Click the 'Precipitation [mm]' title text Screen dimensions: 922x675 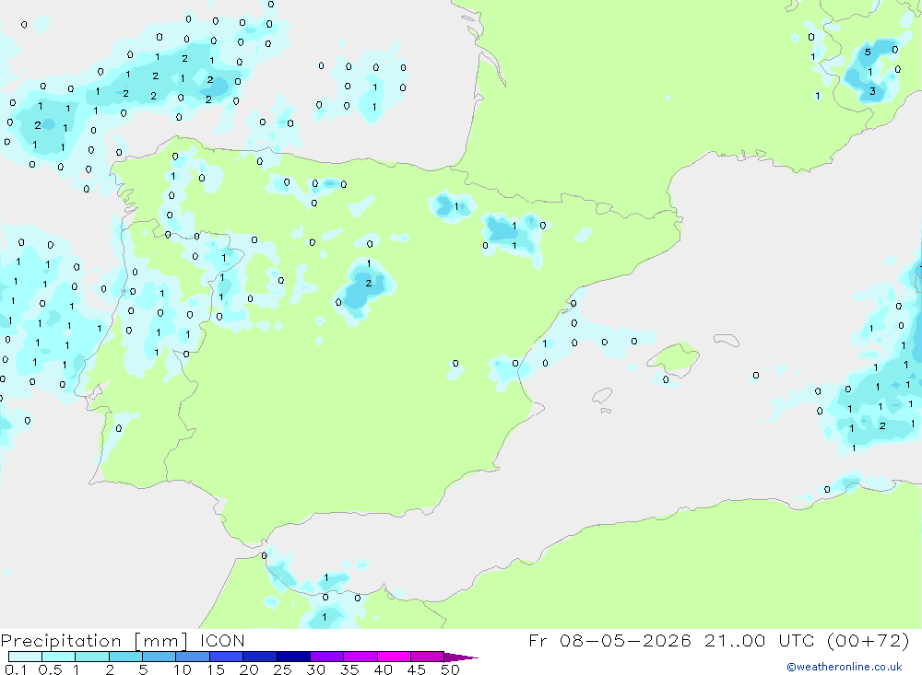(94, 641)
